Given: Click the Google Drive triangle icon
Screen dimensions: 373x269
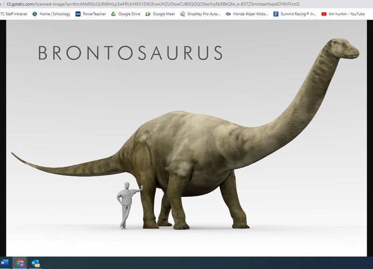Looking at the screenshot, I should point(113,14).
